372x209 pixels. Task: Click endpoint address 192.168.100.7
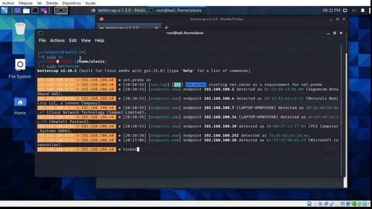[x=219, y=107]
